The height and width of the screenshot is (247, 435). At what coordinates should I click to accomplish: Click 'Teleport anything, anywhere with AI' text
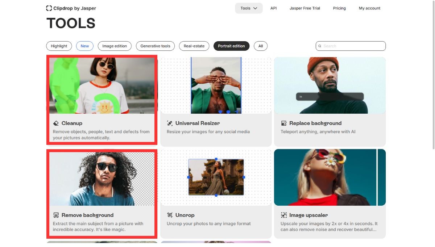click(x=318, y=132)
